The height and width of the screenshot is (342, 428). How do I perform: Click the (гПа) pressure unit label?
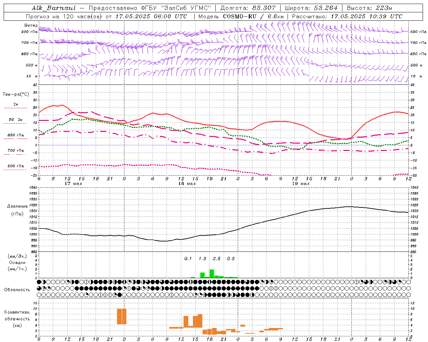tap(17, 214)
